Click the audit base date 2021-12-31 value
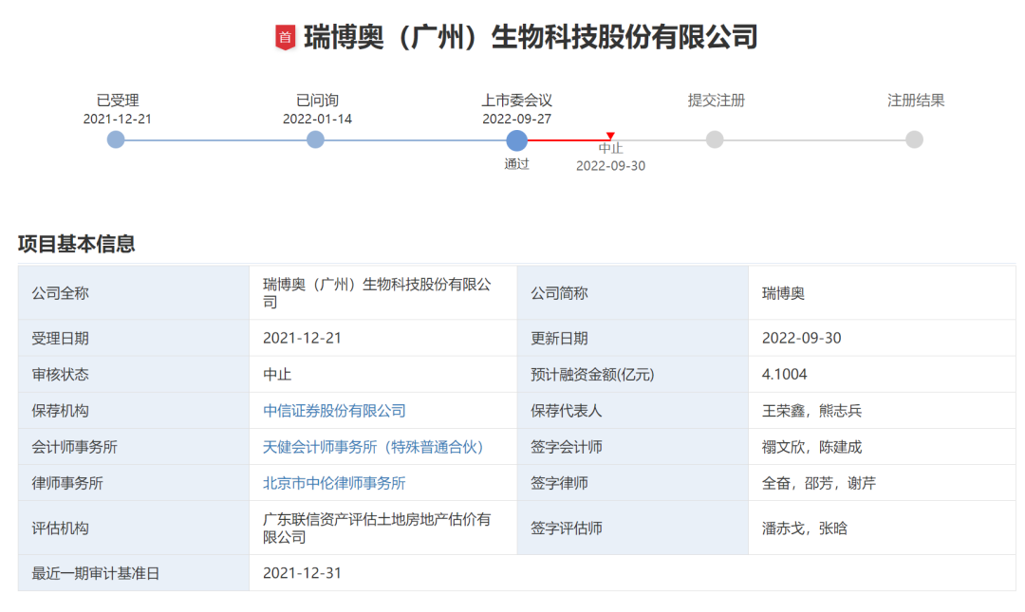The width and height of the screenshot is (1025, 612). (x=302, y=573)
